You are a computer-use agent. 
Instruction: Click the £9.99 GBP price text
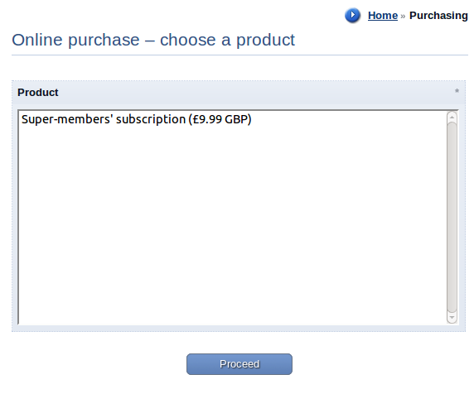221,119
